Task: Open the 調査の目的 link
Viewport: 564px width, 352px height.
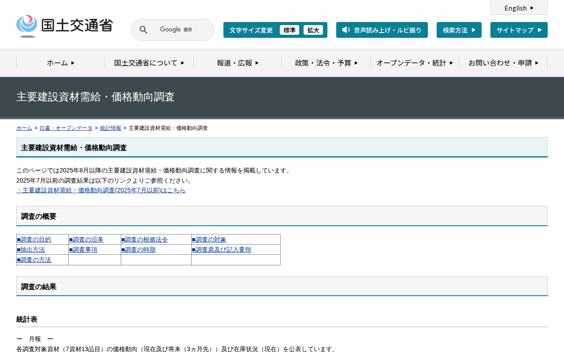Action: pyautogui.click(x=34, y=240)
